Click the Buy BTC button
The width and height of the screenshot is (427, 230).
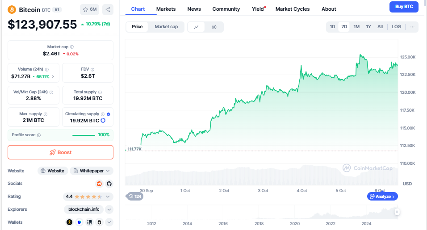[x=404, y=7]
